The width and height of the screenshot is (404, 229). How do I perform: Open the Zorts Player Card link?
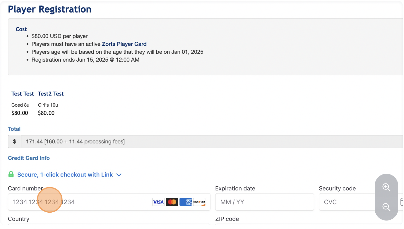tap(124, 44)
